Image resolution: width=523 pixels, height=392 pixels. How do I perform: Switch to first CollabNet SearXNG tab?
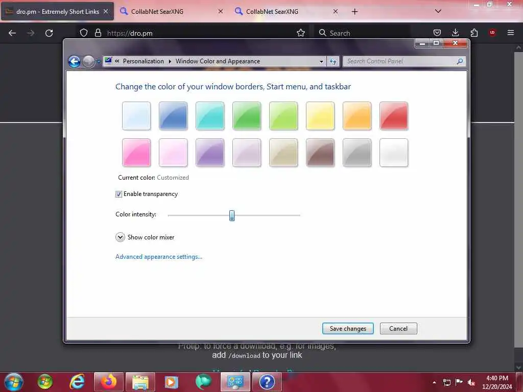coord(172,11)
